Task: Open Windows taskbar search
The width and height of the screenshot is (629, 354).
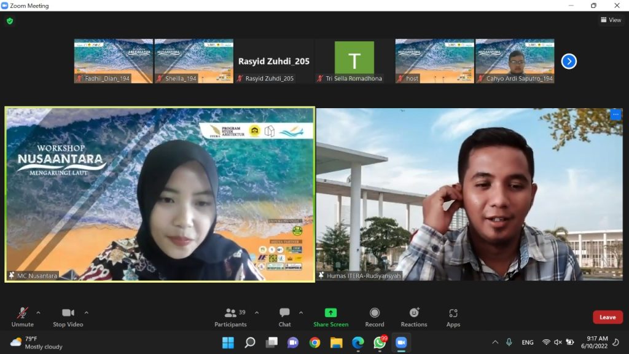Action: (250, 343)
